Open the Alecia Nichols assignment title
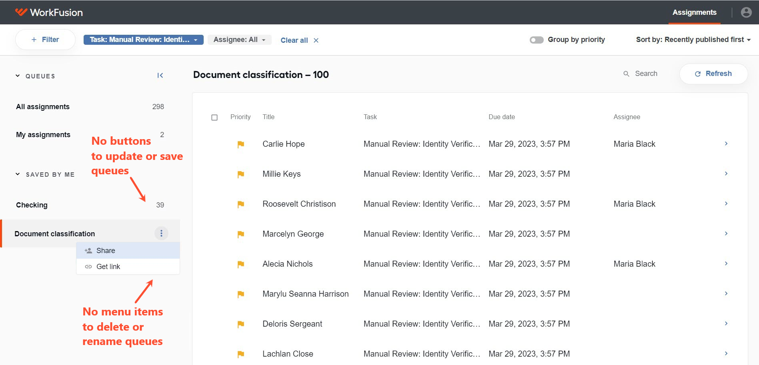Screen dimensions: 759x365 288,264
